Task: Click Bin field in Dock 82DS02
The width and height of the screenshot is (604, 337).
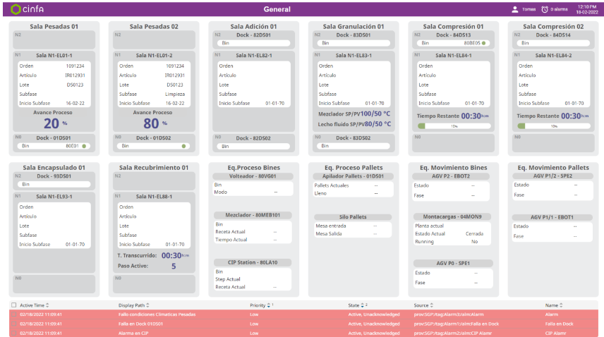Action: (x=253, y=146)
